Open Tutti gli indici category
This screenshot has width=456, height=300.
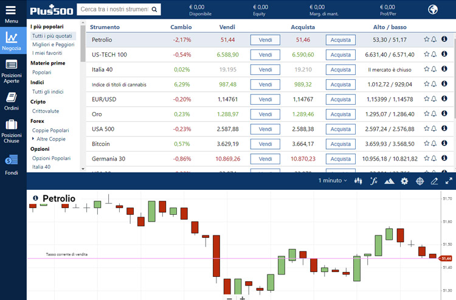coord(47,92)
